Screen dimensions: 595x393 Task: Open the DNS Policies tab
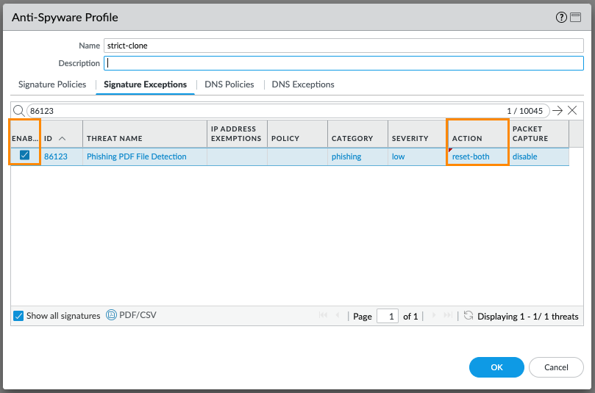(229, 84)
